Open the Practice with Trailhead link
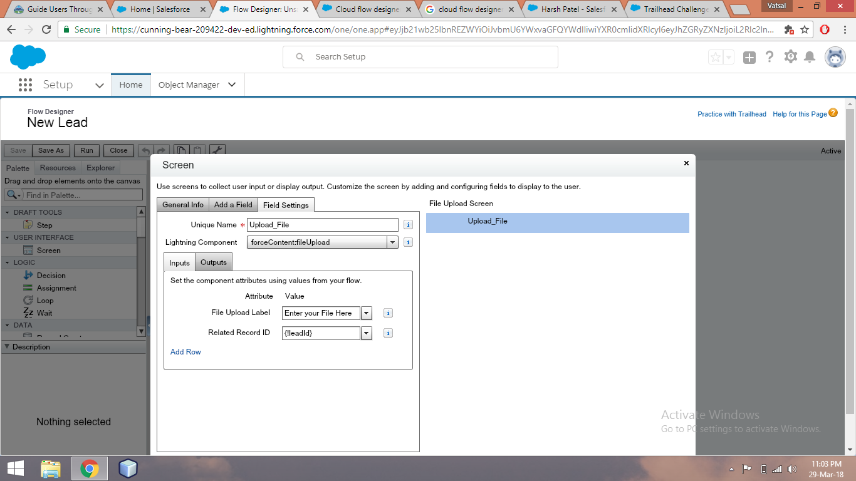856x481 pixels. coord(732,114)
